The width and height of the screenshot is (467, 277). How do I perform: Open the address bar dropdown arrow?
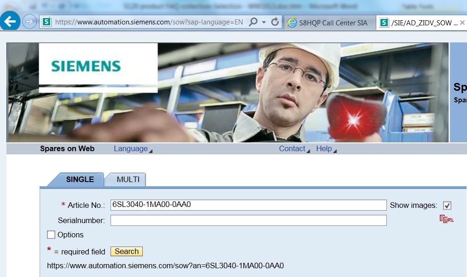(264, 22)
